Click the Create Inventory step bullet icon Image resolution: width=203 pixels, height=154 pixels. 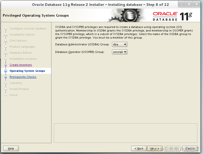tap(6, 65)
